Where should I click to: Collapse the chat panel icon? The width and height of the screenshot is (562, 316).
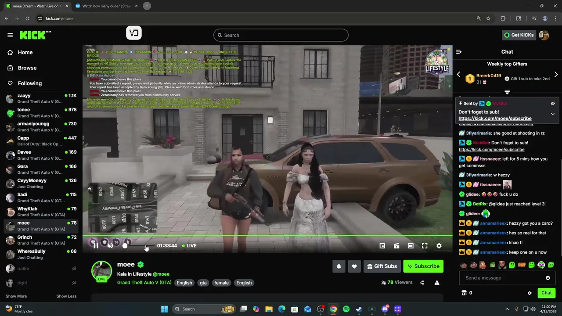pos(459,52)
